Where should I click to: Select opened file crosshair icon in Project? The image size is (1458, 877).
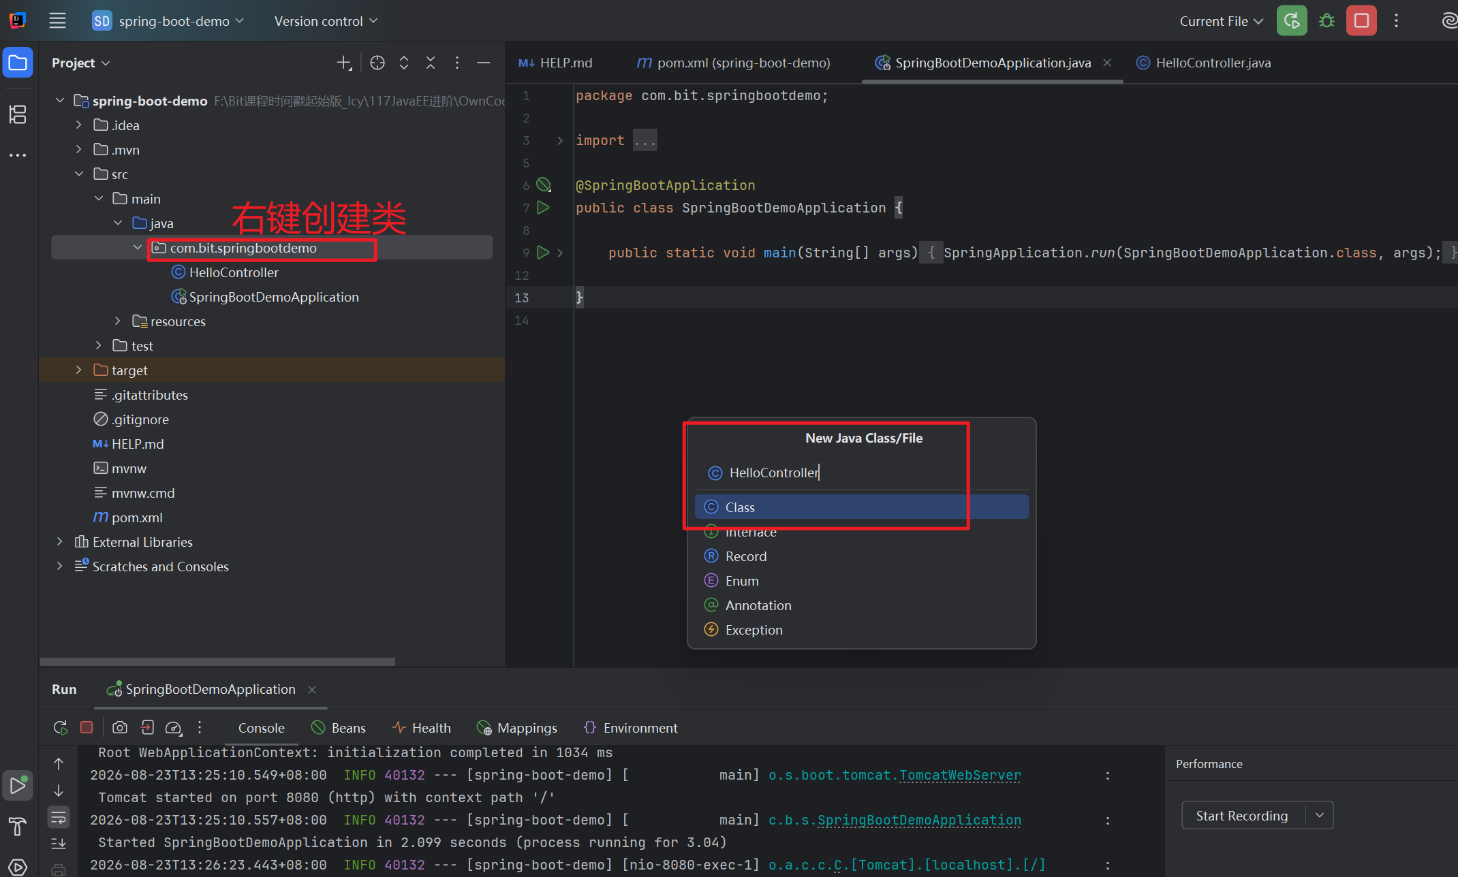click(x=377, y=63)
